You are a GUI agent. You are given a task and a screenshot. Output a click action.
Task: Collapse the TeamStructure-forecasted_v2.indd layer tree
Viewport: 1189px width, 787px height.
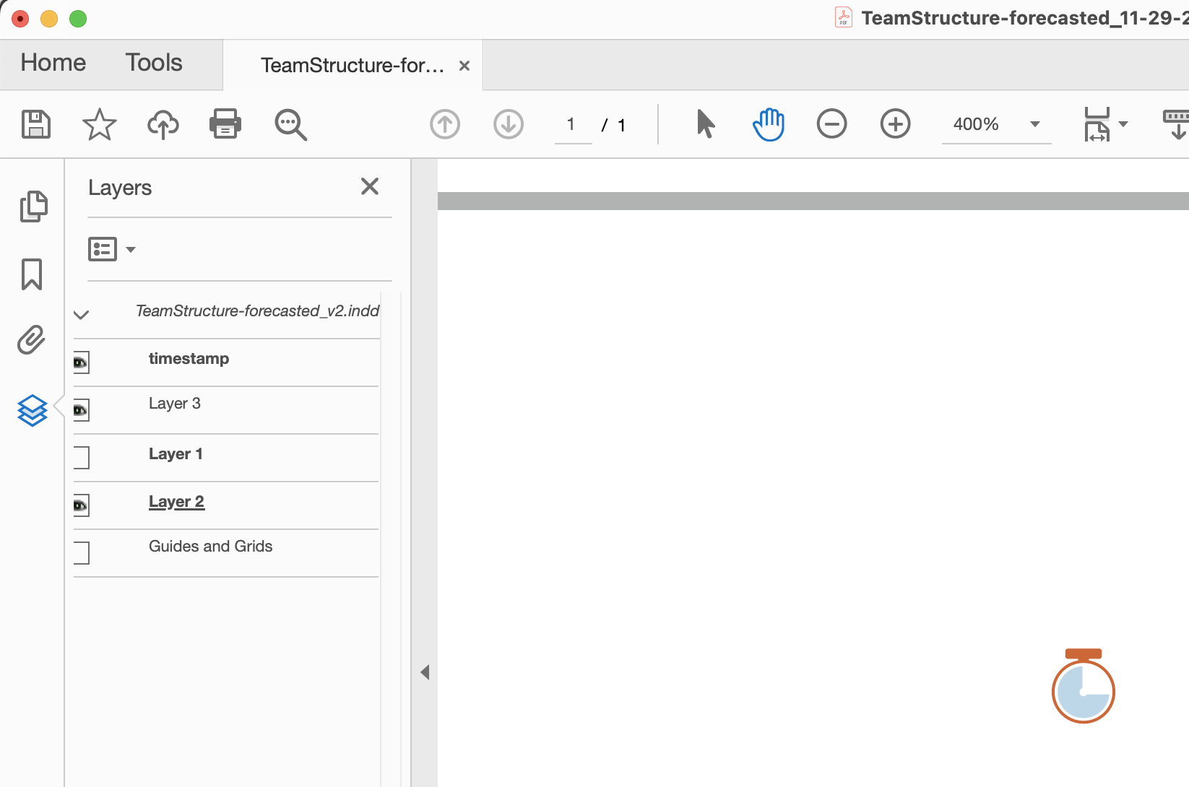tap(80, 314)
